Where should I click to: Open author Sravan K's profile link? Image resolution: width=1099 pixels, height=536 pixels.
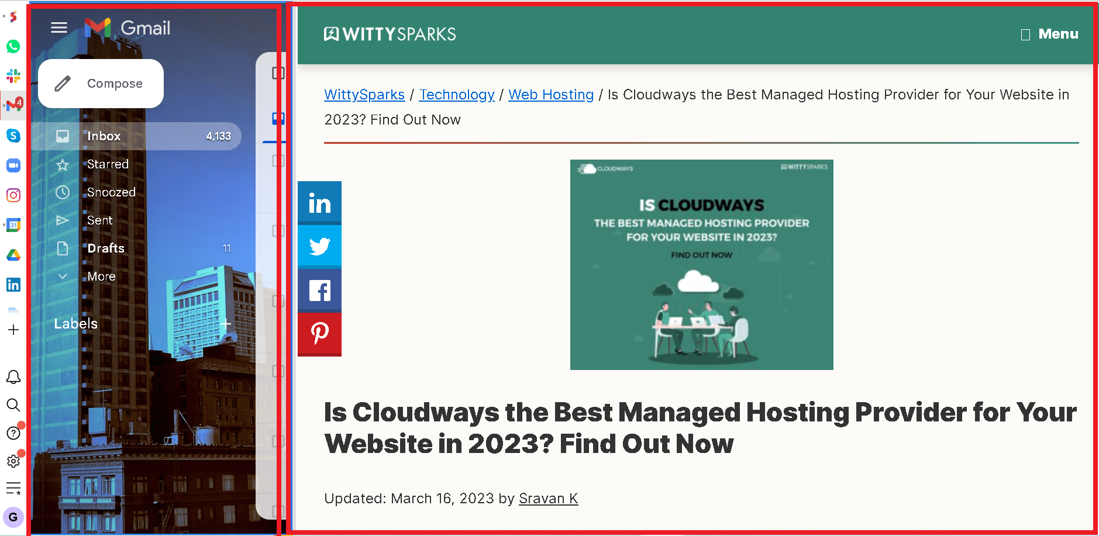[549, 499]
